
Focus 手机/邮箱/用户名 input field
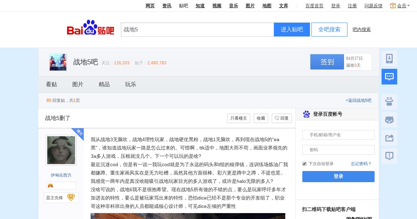[338, 135]
